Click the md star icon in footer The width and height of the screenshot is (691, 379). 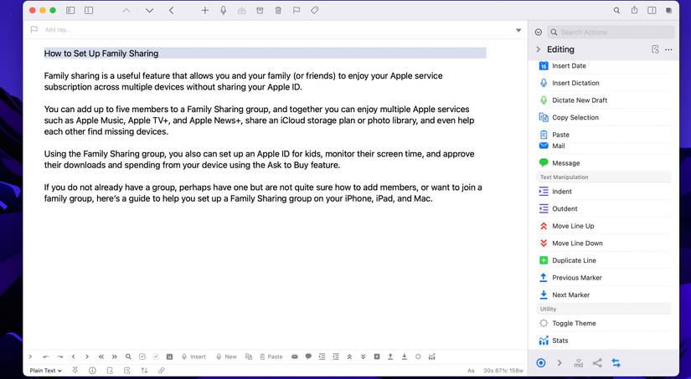coord(578,363)
